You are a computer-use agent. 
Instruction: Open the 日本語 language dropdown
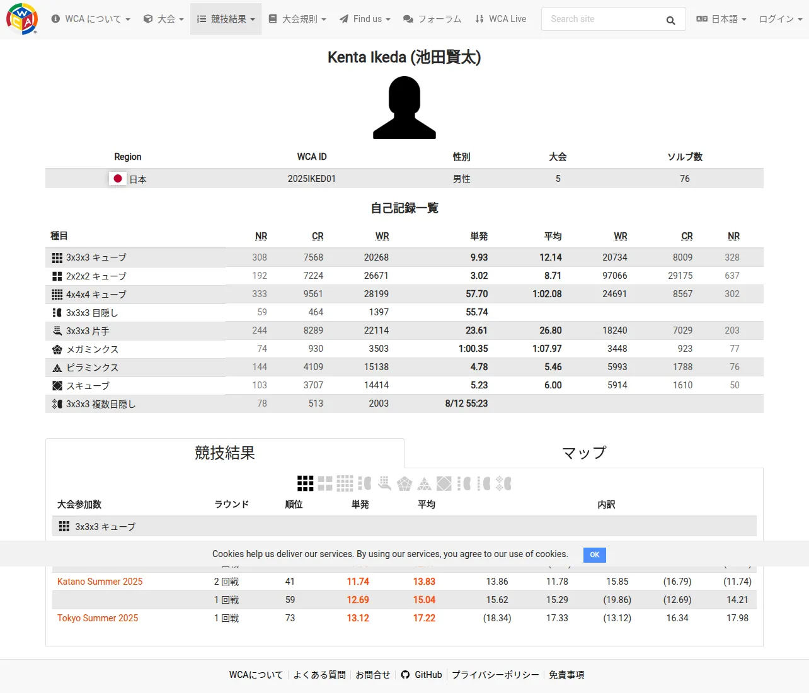[721, 19]
